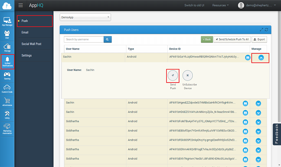281x167 pixels.
Task: Click device ID text starting APA91bFoM7Bx
Action: coord(203,121)
